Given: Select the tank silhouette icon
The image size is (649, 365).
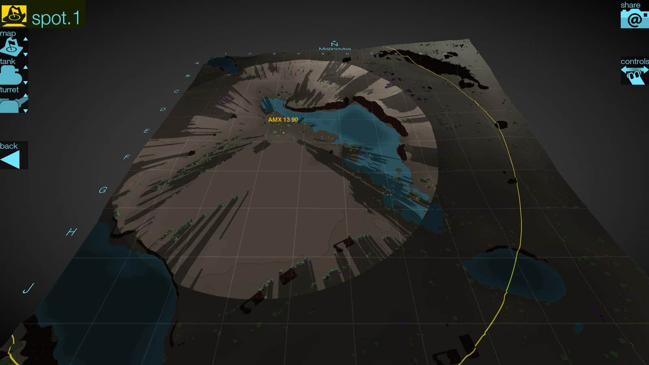Looking at the screenshot, I should coord(11,75).
